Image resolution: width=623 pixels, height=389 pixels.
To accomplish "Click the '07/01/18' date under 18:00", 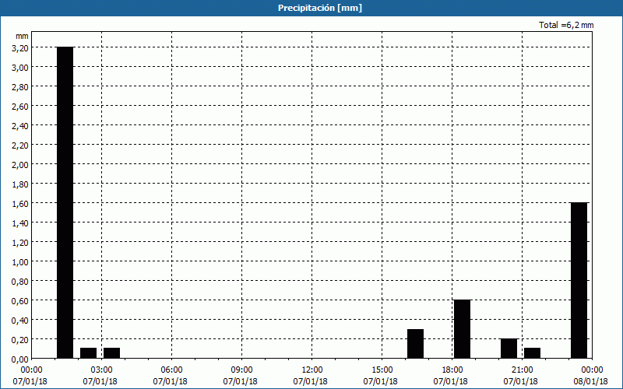I will pos(451,381).
